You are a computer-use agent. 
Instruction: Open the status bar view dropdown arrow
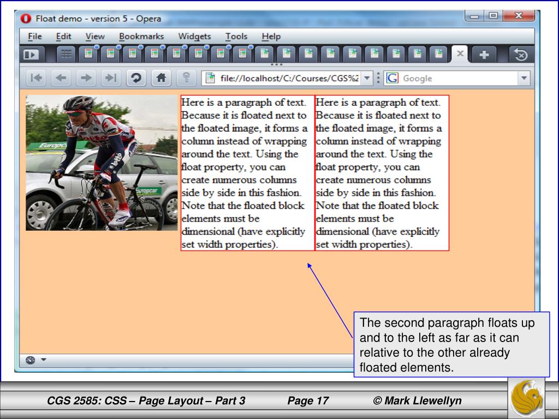tap(44, 360)
